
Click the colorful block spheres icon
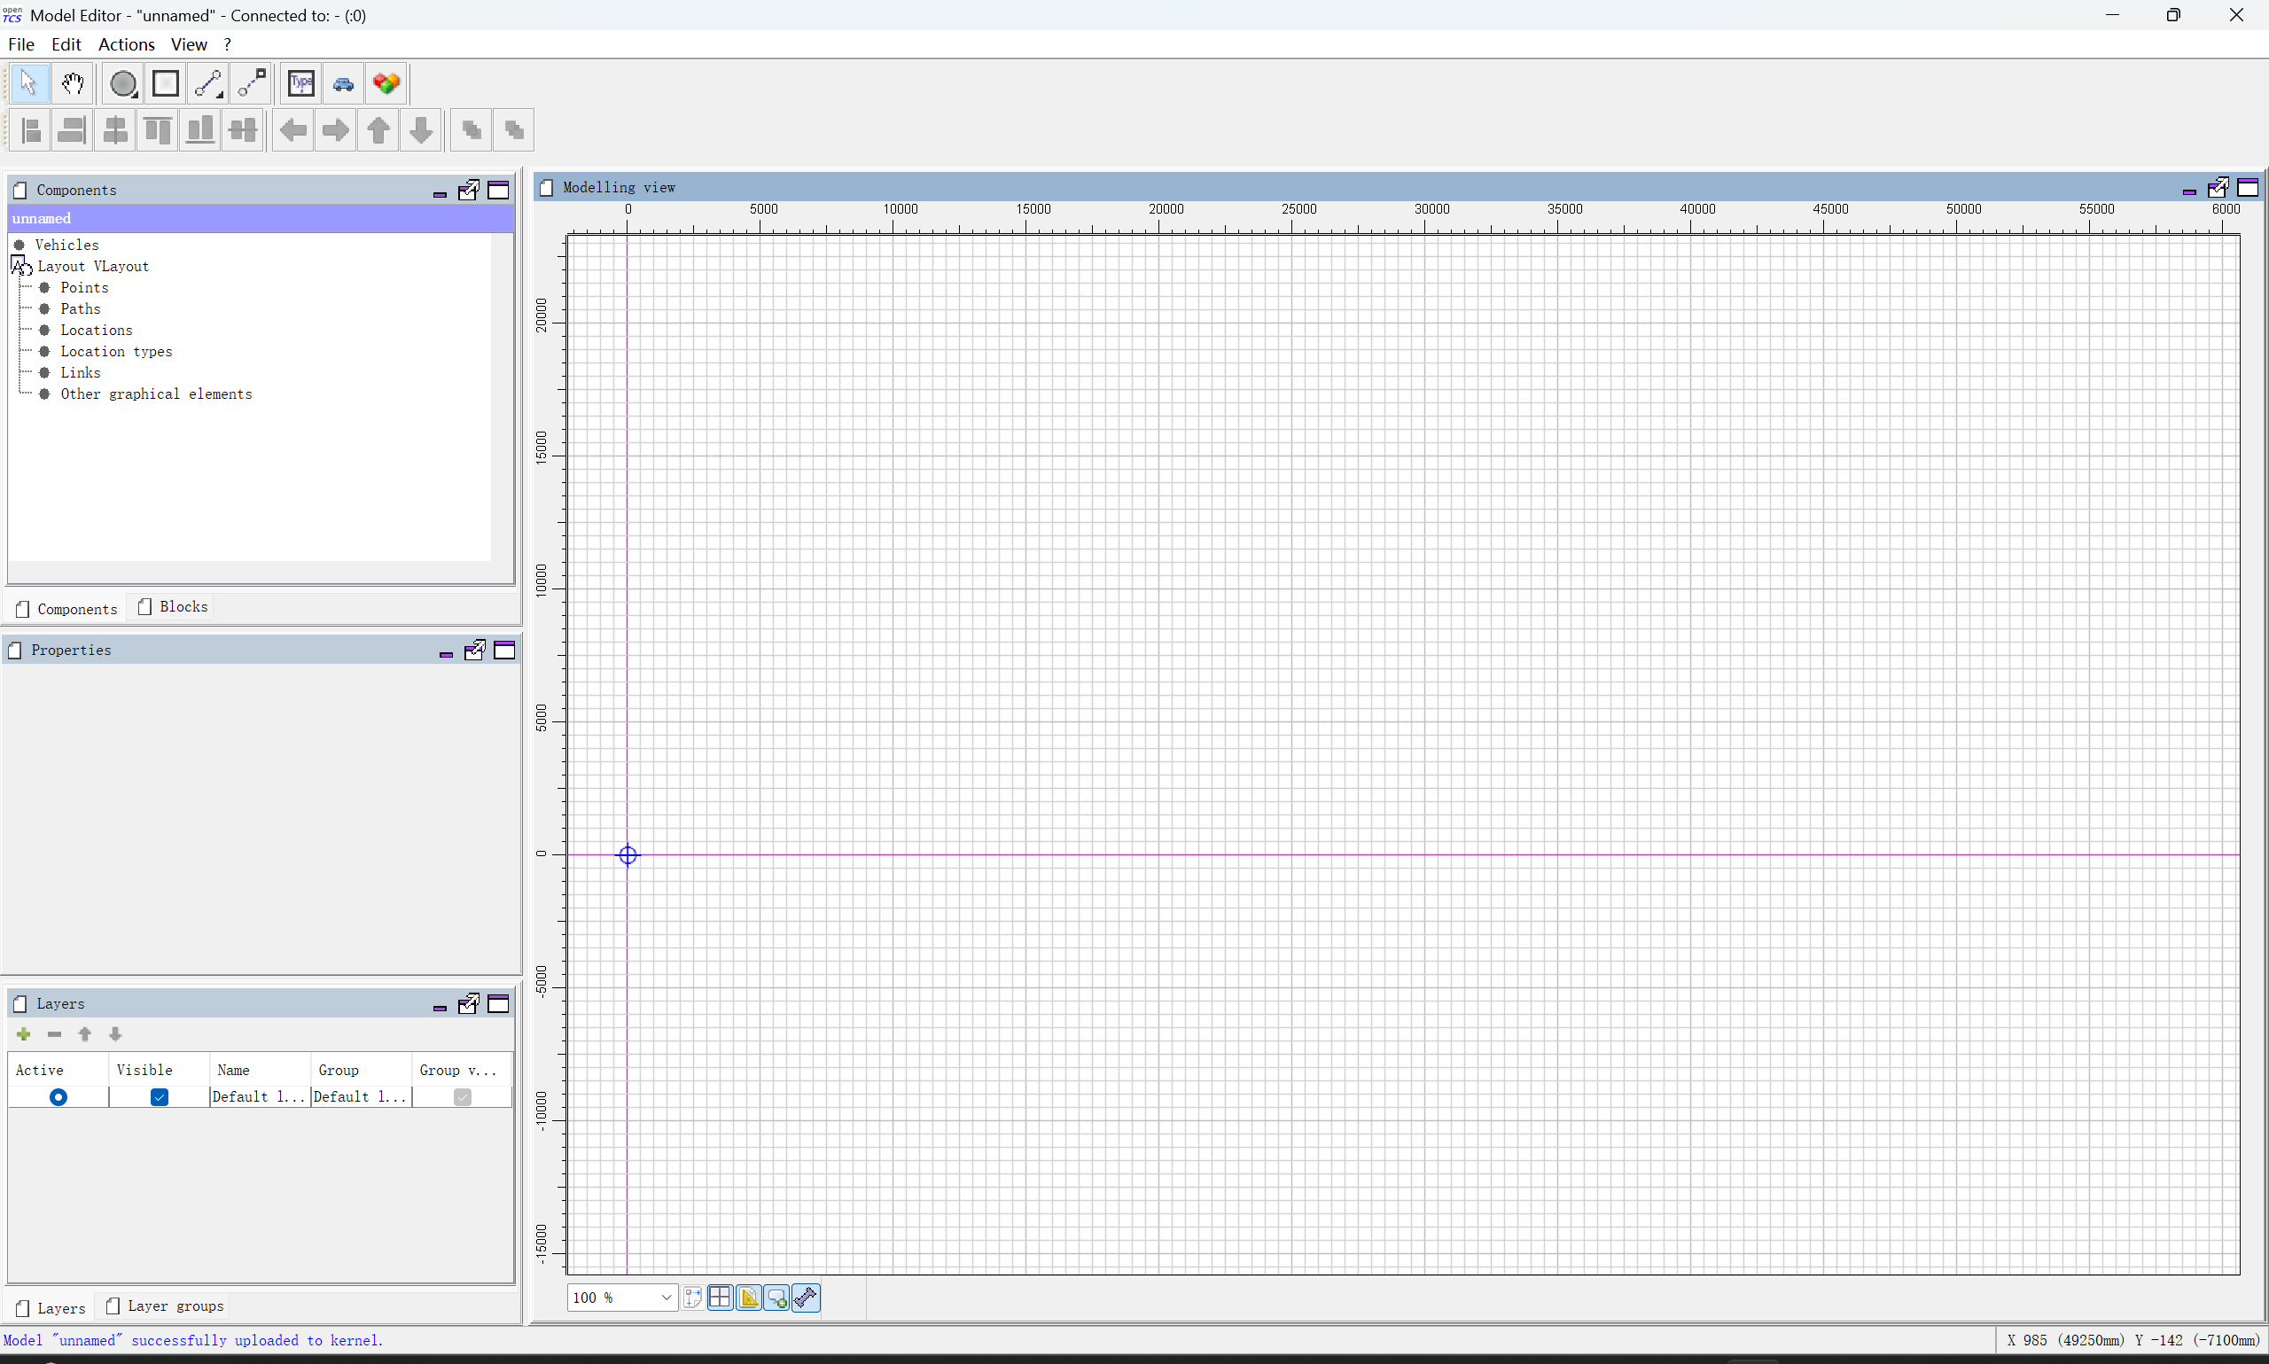[387, 83]
